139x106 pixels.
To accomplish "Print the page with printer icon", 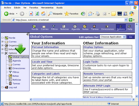I will [x=98, y=14].
